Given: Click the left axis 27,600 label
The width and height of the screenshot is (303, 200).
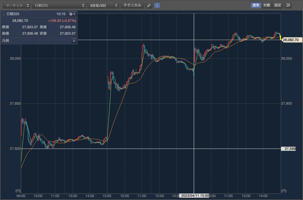Looking at the screenshot, I should [x=15, y=149].
